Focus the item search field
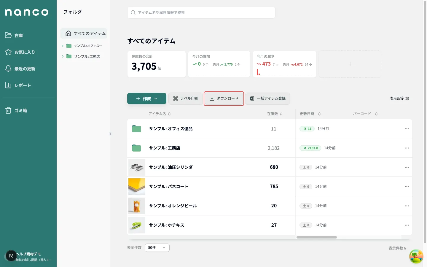 pos(201,12)
